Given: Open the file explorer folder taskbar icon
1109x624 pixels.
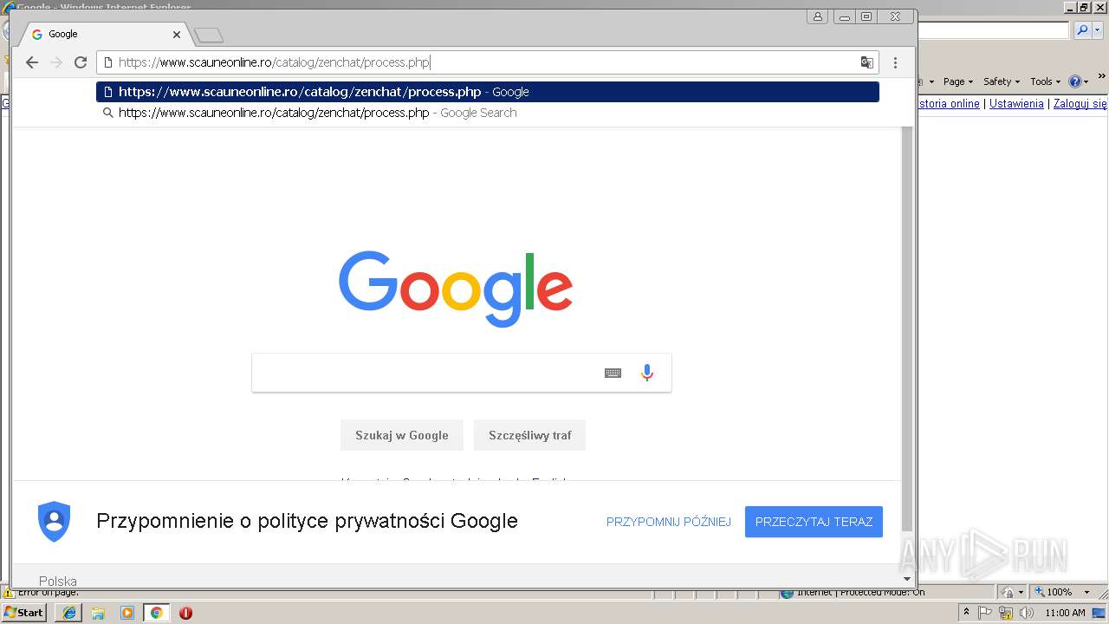Looking at the screenshot, I should point(98,613).
